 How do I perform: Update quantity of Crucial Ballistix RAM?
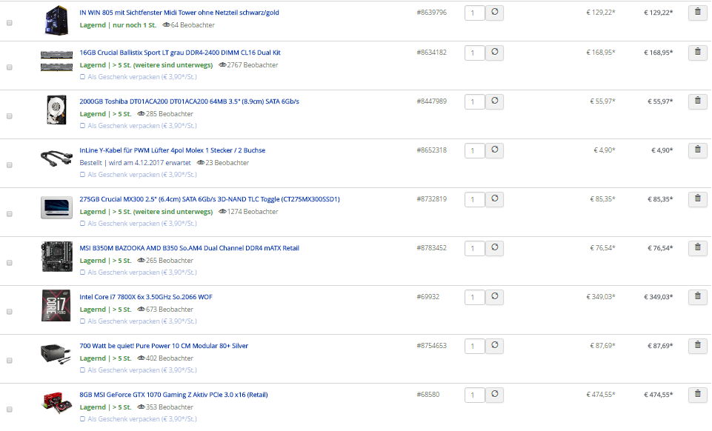pos(494,53)
